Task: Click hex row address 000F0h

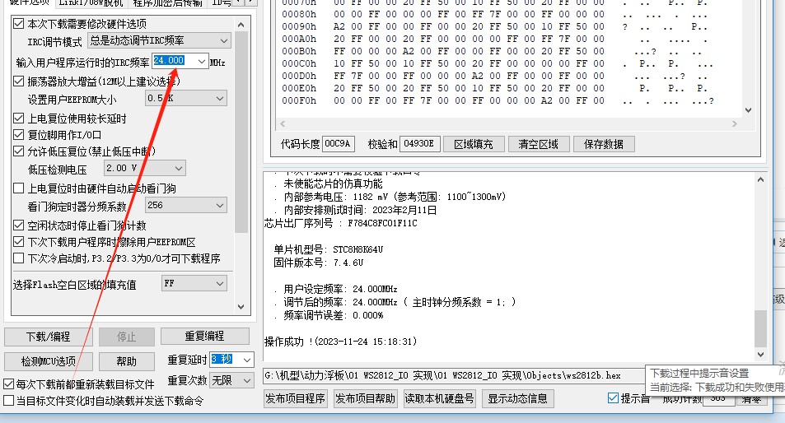Action: click(299, 101)
